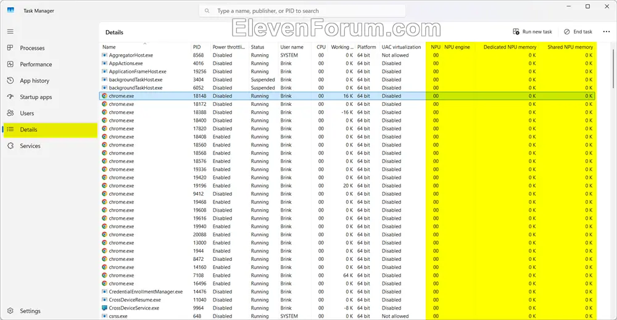Click SYSTEM user name of csrss.exe
Screen dimensions: 617x320
tap(289, 316)
